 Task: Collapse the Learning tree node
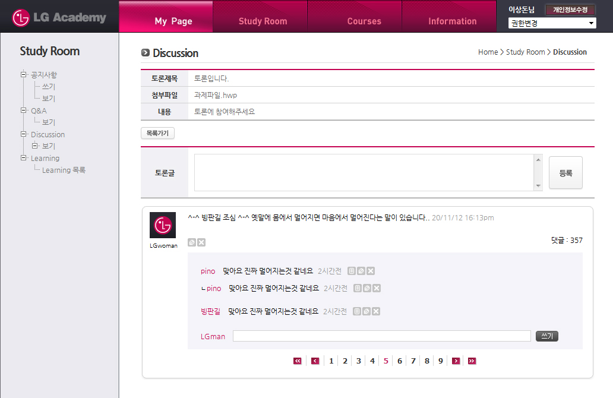(24, 157)
